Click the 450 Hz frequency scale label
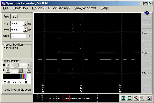 point(145,53)
